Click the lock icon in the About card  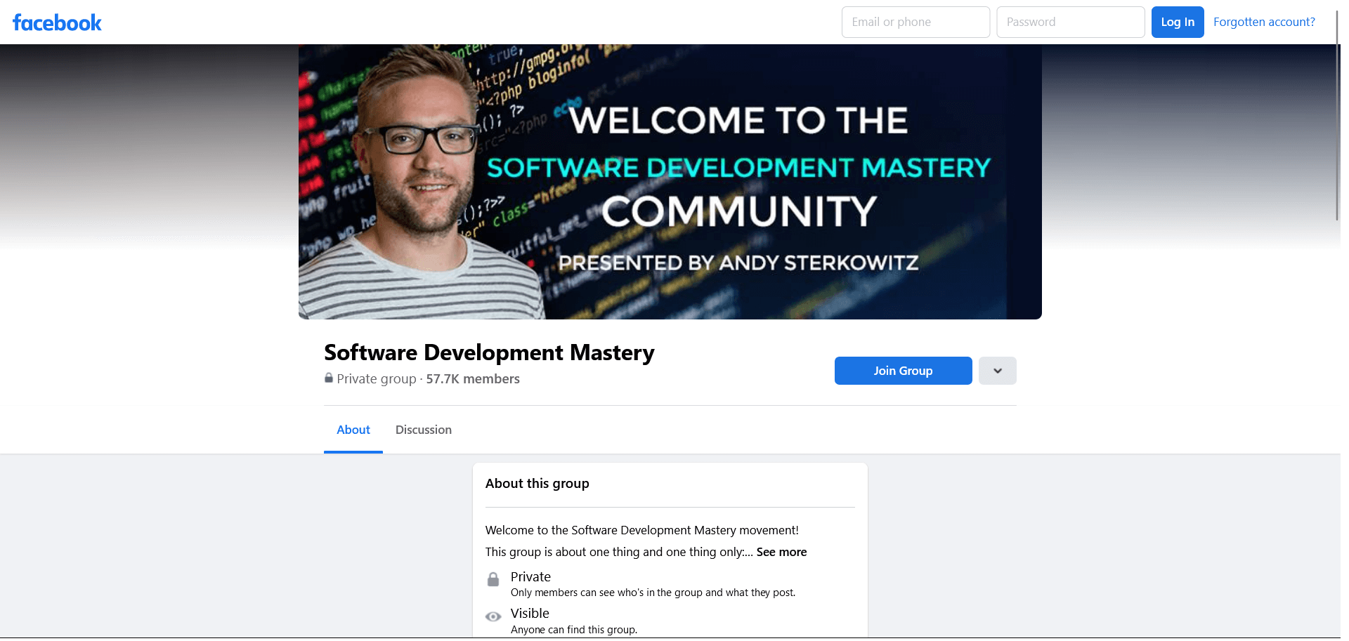[x=493, y=579]
